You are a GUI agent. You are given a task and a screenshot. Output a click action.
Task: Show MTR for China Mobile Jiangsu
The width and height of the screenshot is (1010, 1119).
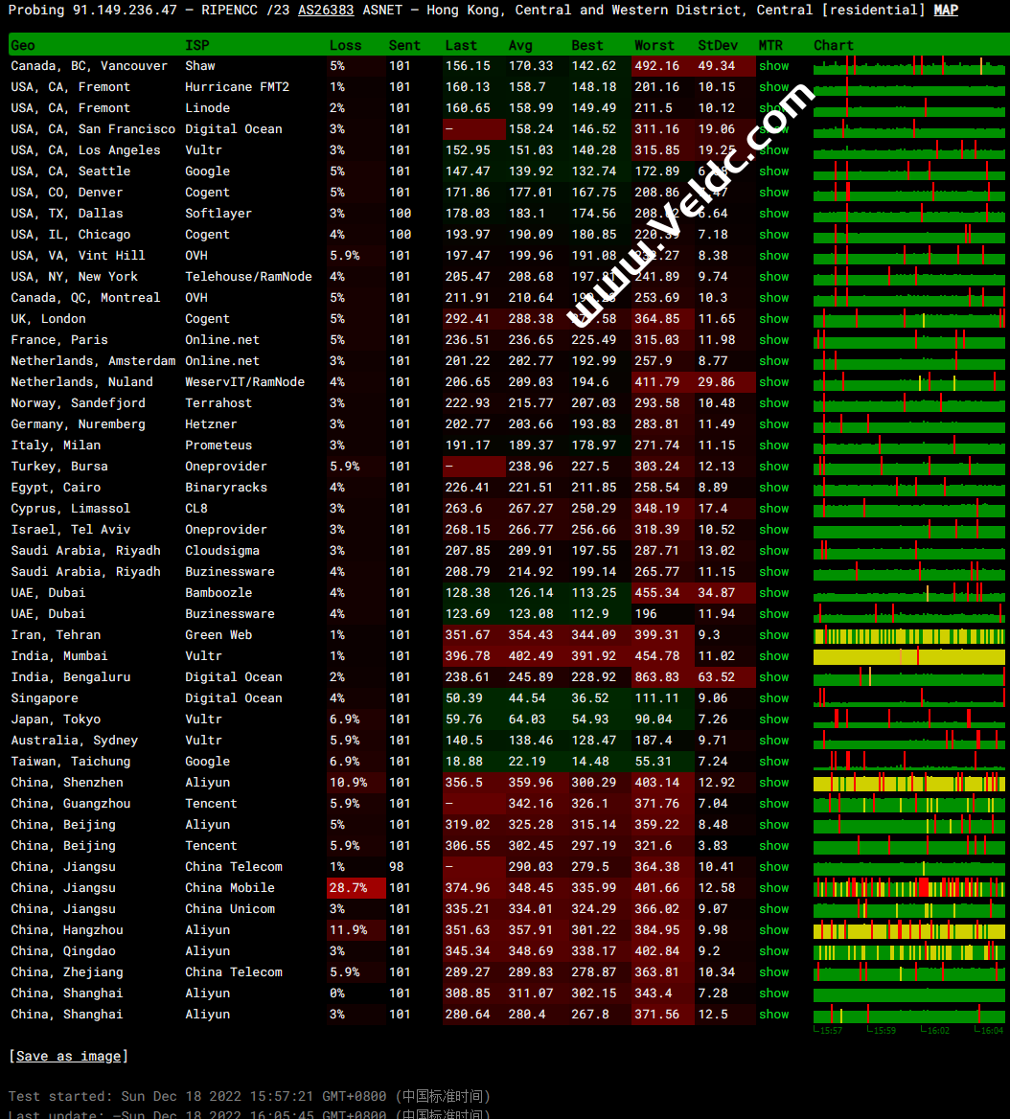pos(773,888)
